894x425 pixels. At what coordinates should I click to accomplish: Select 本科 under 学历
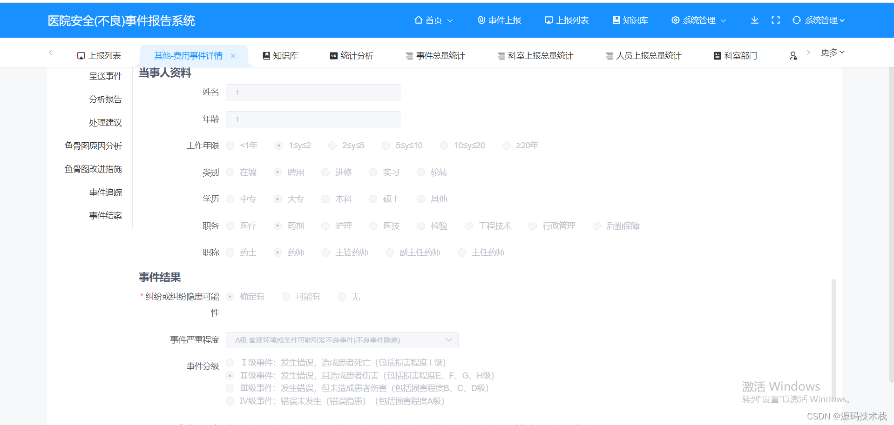[325, 199]
